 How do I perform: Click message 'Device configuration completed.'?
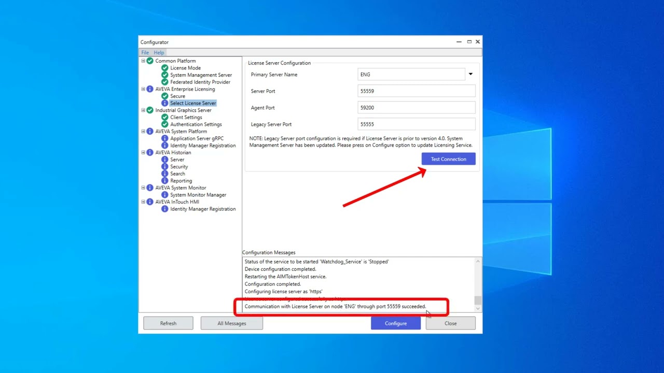(x=280, y=269)
